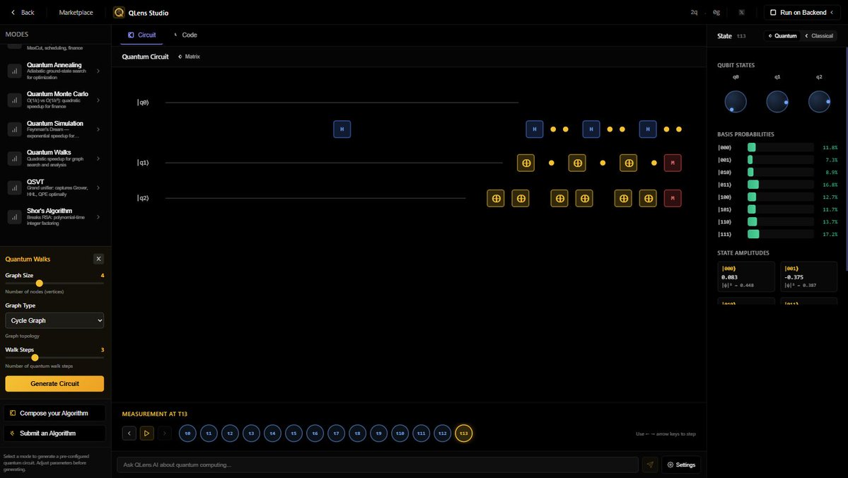Click the Quantum Annealing mode icon
Image resolution: width=848 pixels, height=478 pixels.
pos(15,71)
